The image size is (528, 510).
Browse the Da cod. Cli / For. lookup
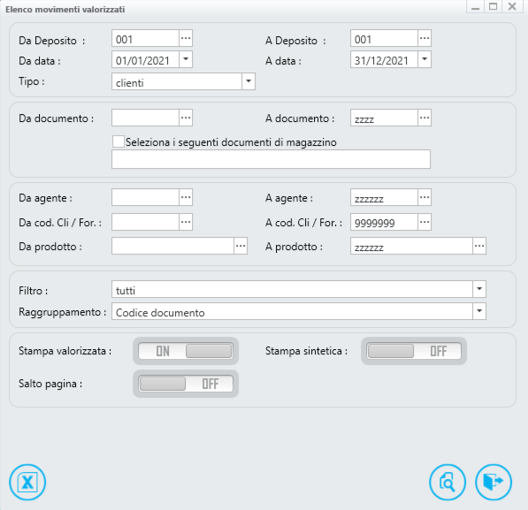(x=186, y=222)
